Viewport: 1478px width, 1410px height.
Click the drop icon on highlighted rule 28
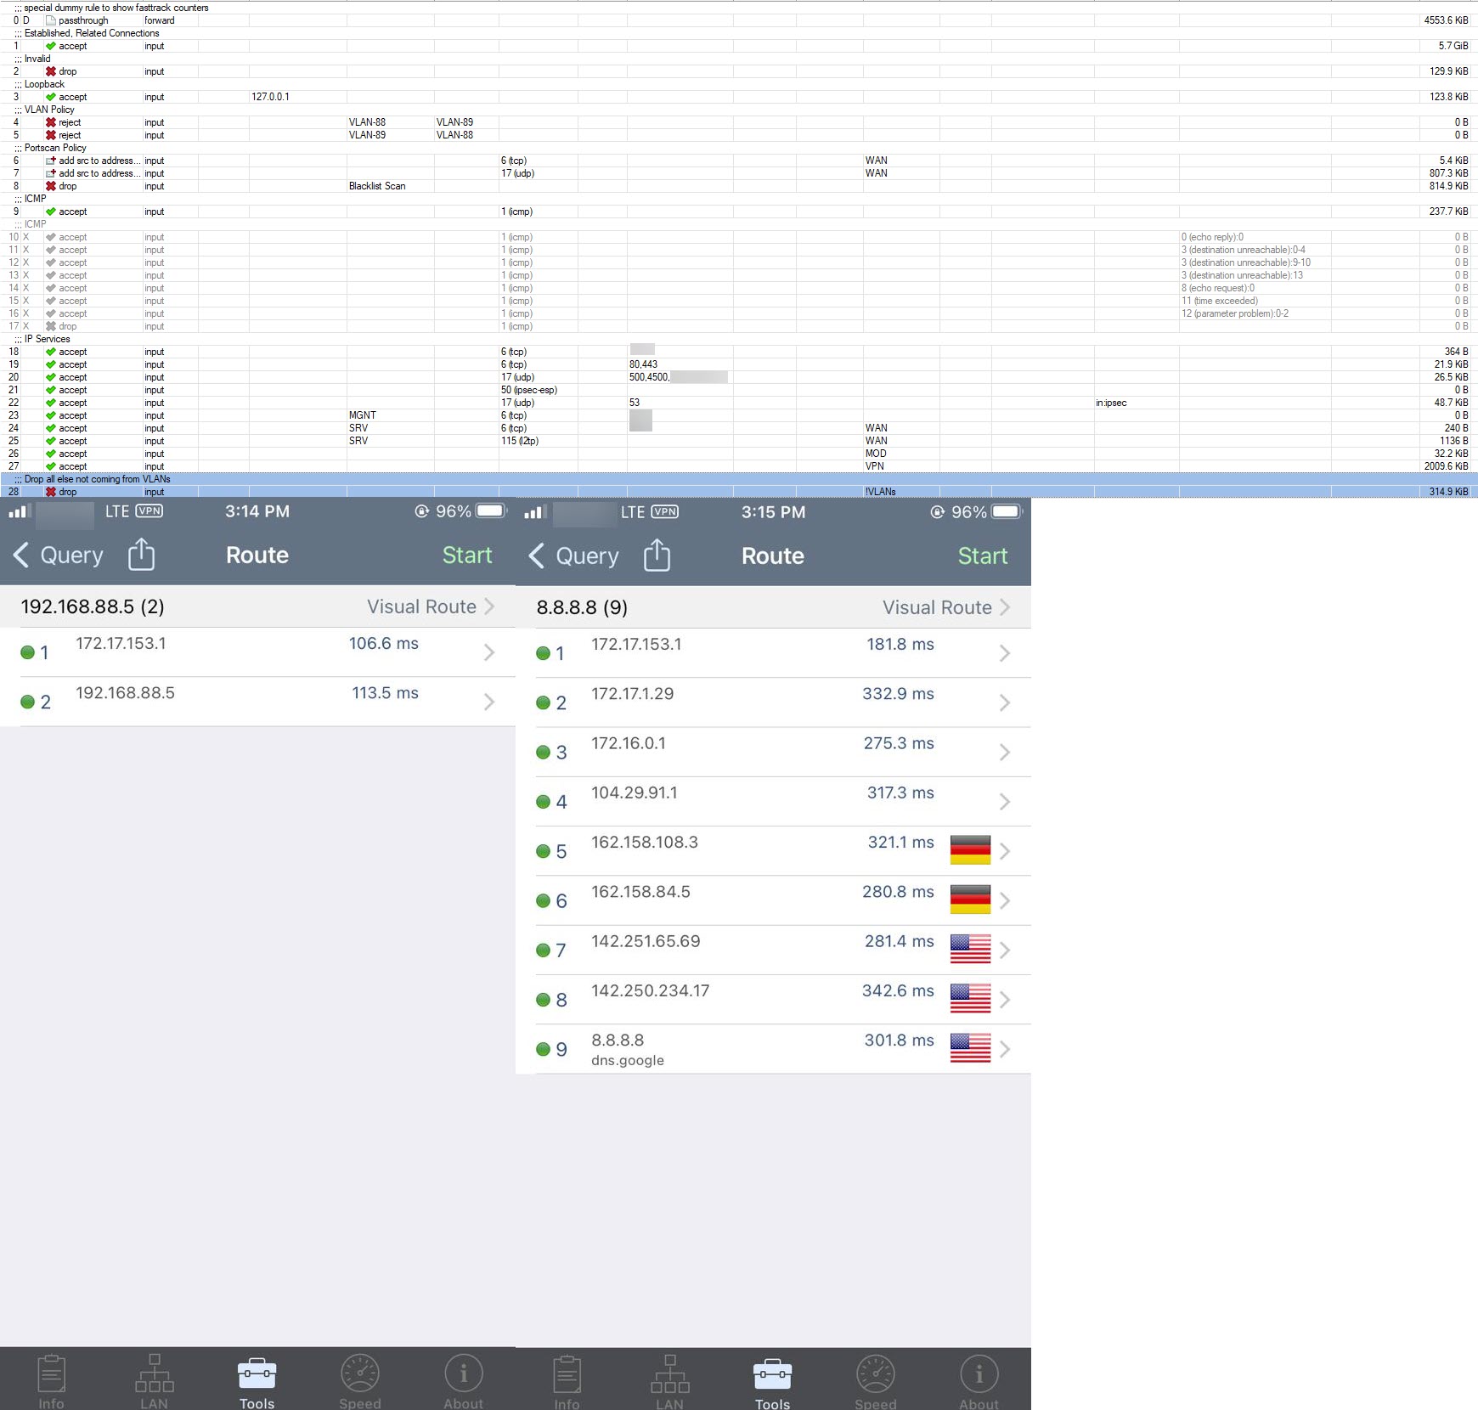pos(51,492)
